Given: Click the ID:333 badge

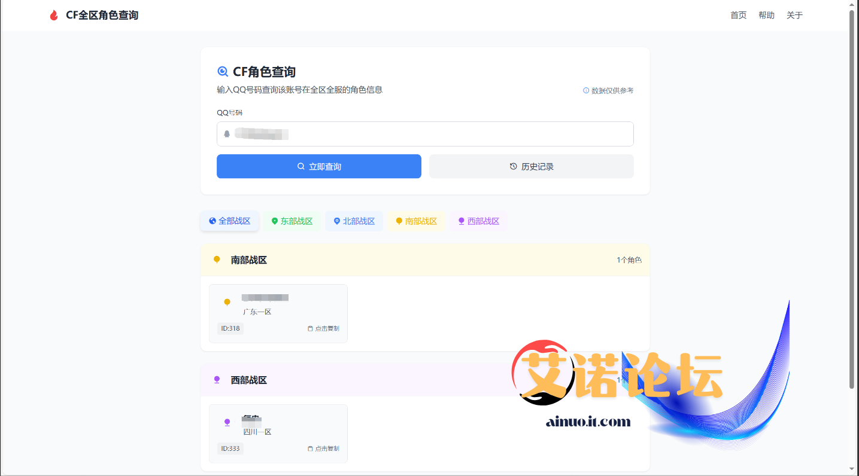Looking at the screenshot, I should pos(230,448).
